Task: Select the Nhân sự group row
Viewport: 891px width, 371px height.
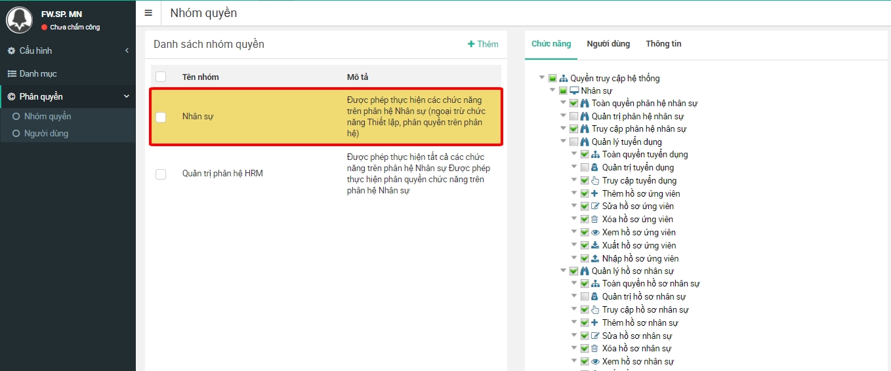Action: (x=262, y=117)
